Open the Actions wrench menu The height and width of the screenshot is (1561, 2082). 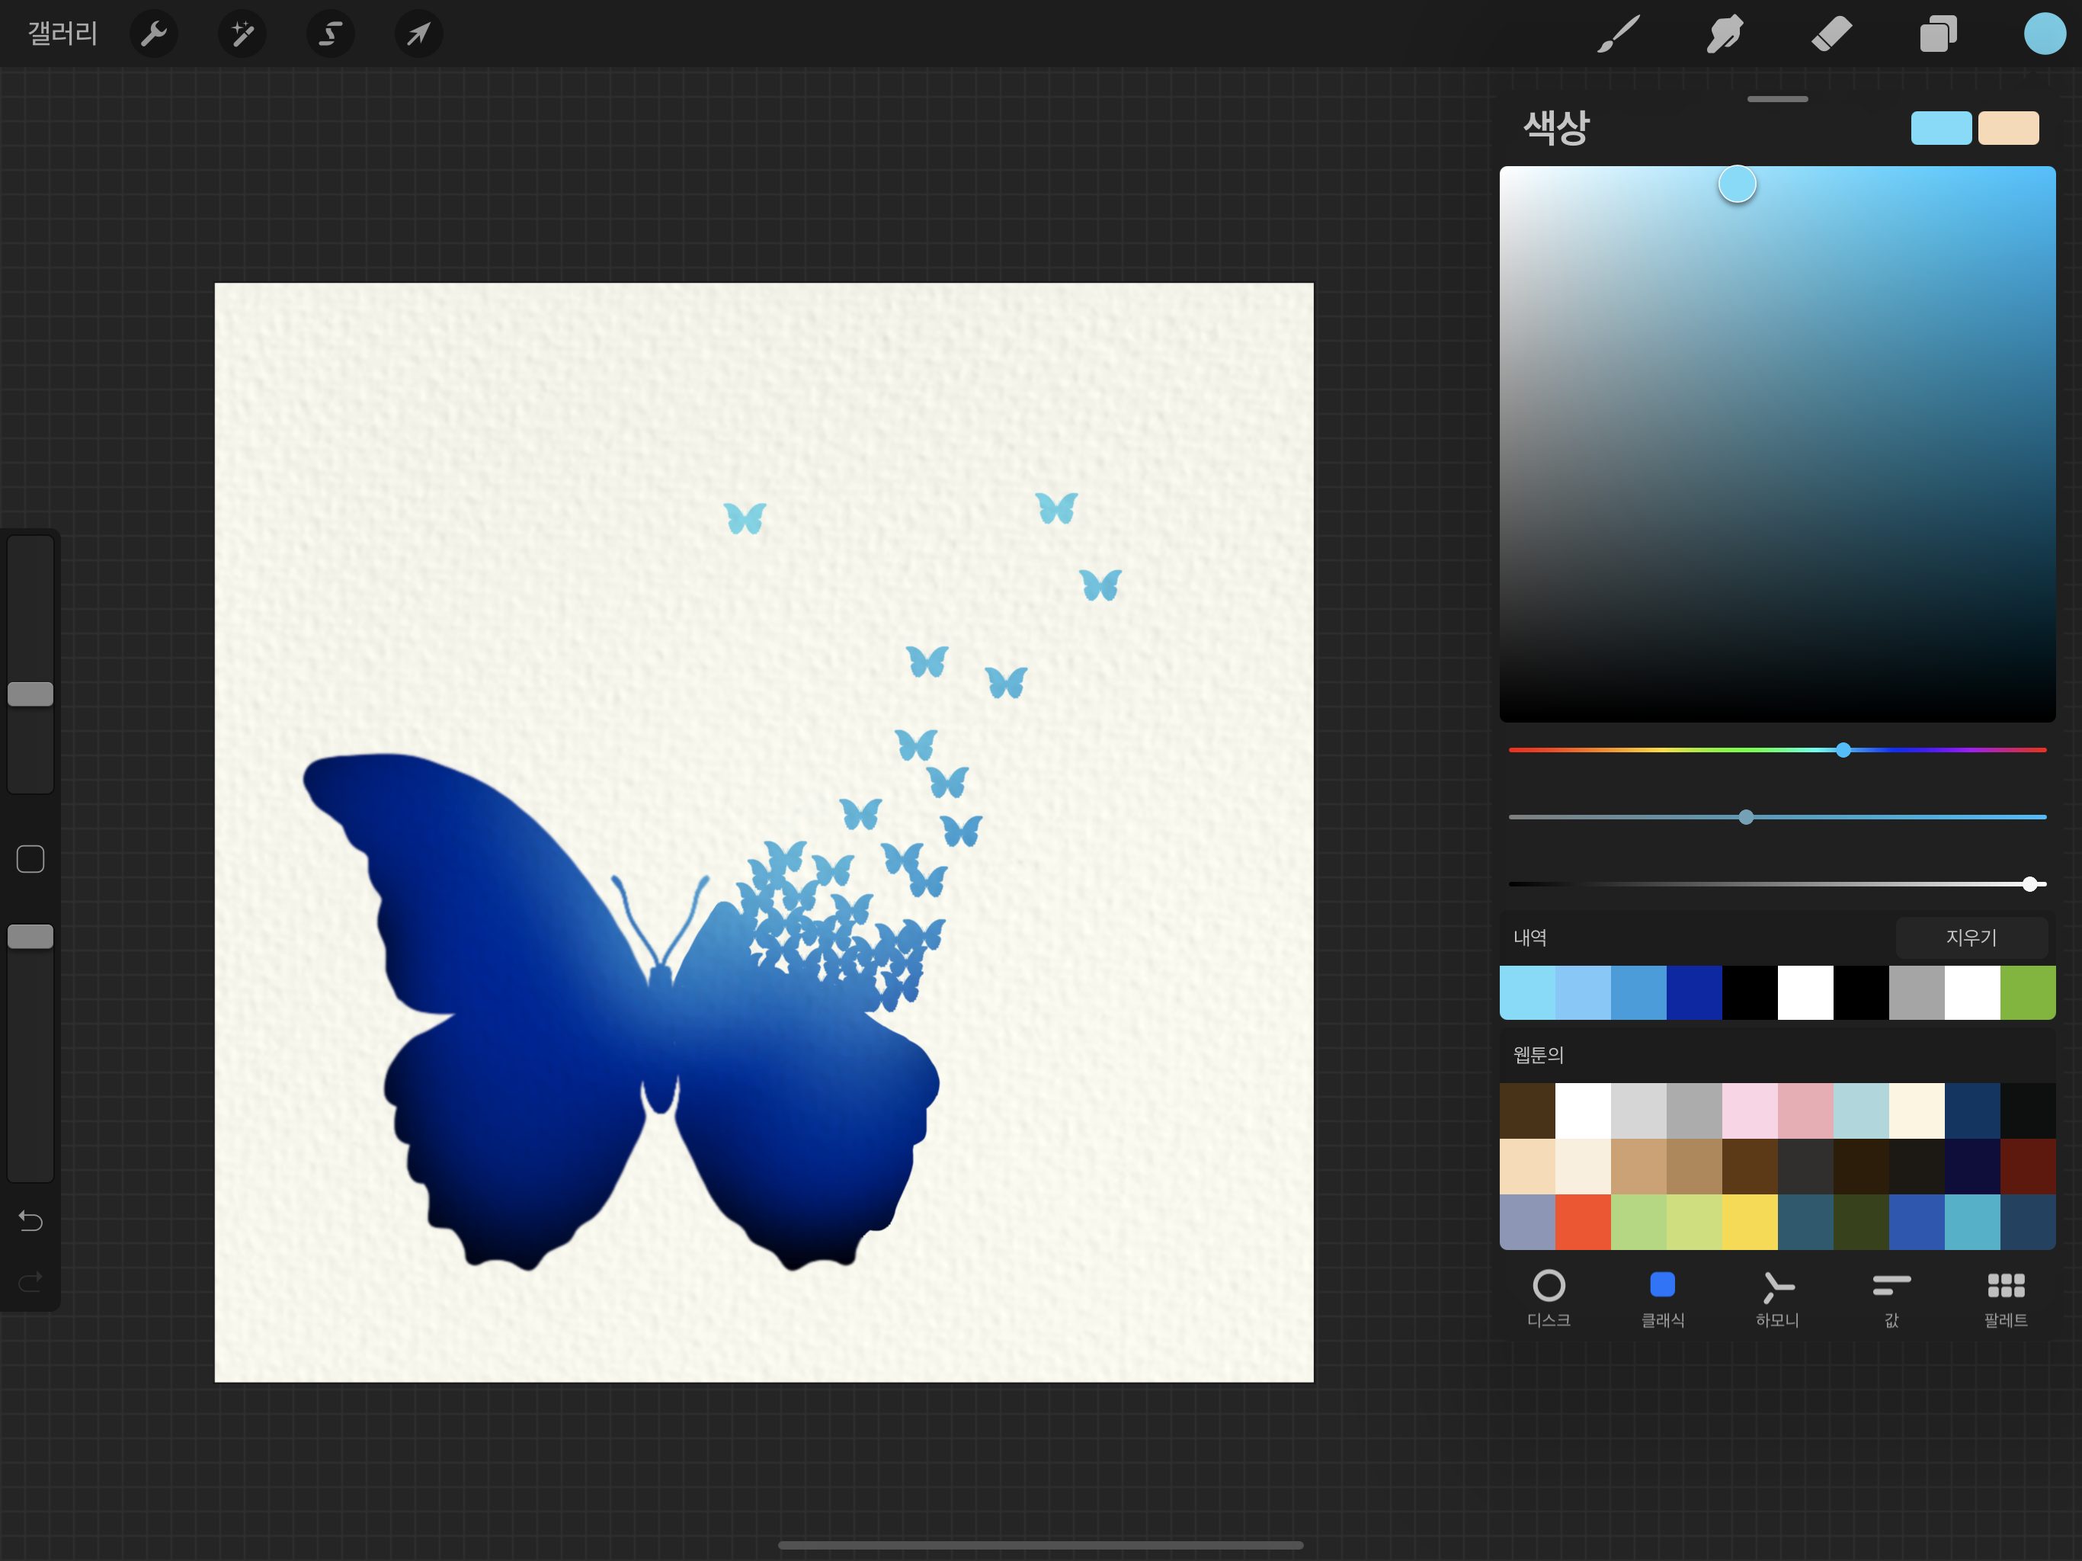point(153,34)
